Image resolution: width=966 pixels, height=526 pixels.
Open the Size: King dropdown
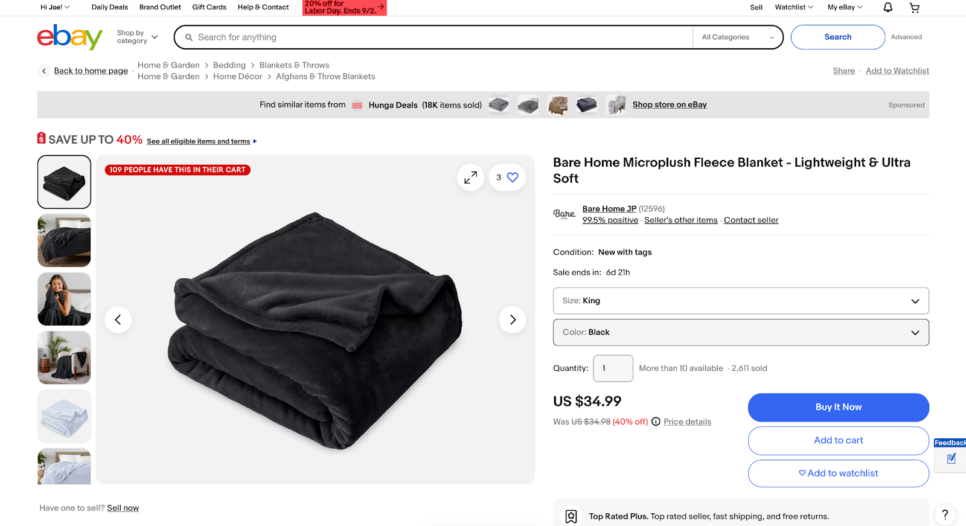741,300
